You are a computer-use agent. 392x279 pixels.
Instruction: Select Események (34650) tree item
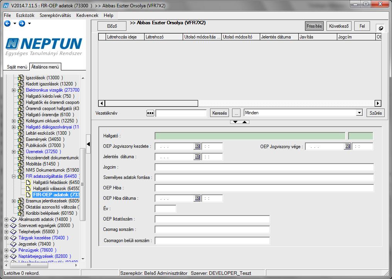point(45,139)
